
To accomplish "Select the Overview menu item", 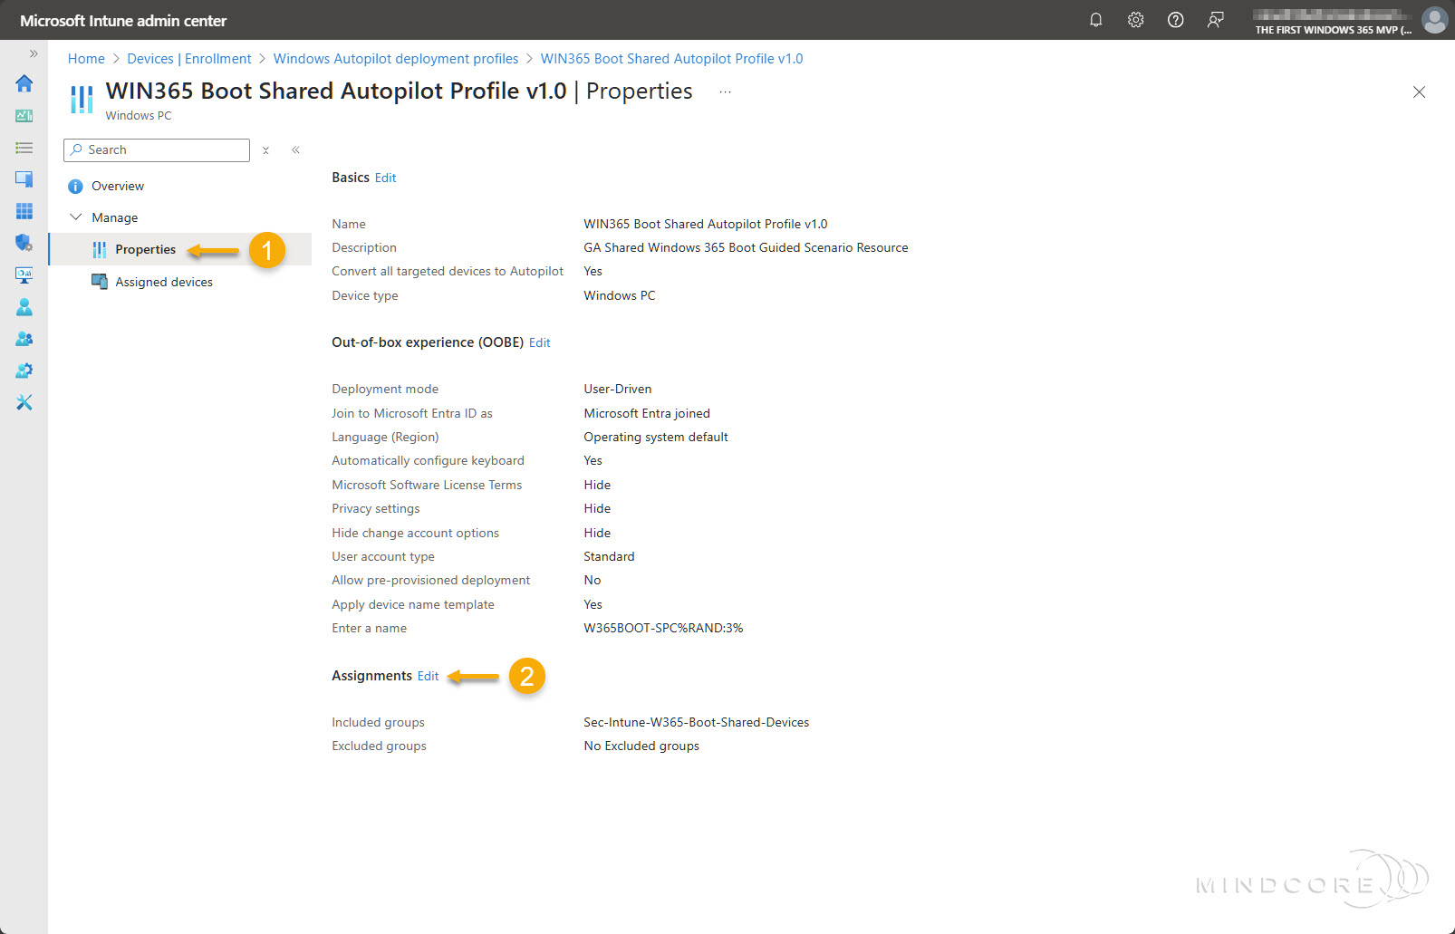I will (x=118, y=186).
